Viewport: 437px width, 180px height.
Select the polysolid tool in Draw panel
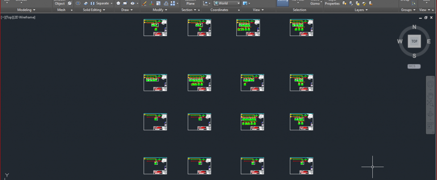118,3
